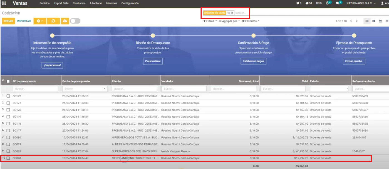Open the Productos menu
389x169 pixels.
pos(79,3)
